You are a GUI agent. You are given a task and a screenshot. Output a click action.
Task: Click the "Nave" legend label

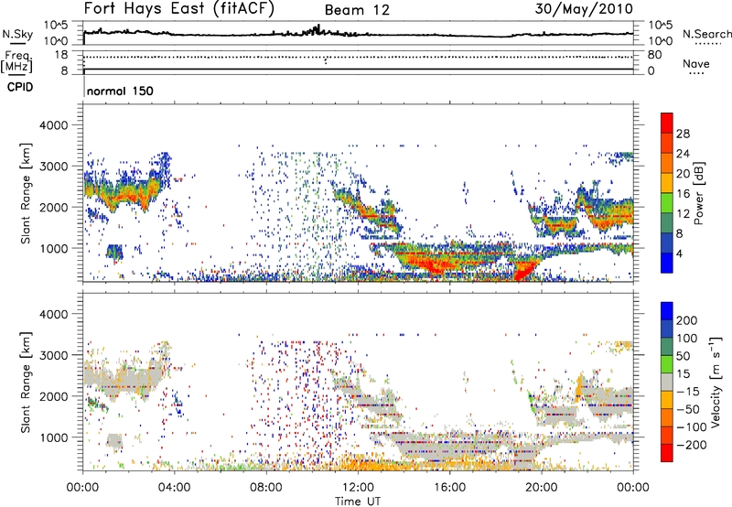pyautogui.click(x=696, y=63)
